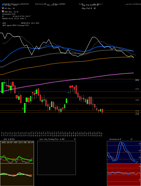This screenshot has width=141, height=186.
Task: Click the blue 20 Day legend swatch
Action: tap(3, 5)
